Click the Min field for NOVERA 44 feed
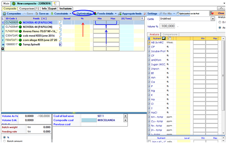 (100, 27)
